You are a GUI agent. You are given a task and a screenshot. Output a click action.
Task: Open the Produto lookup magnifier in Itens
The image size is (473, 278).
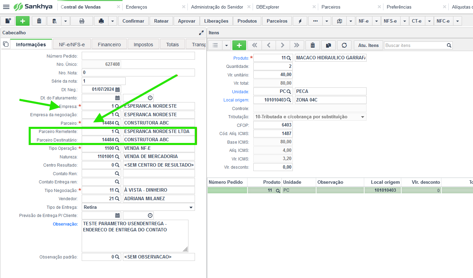(289, 58)
